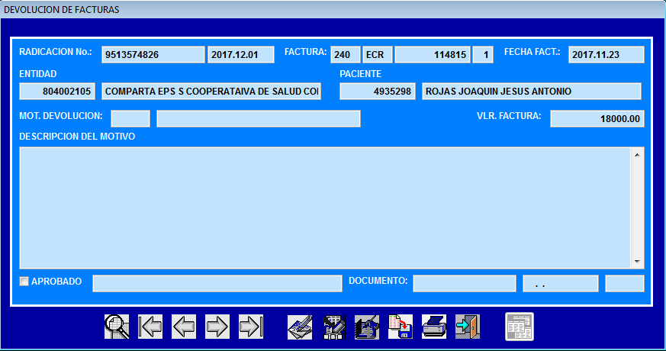Click the FECHA FACT. field 2017.11.23
This screenshot has height=351, width=666.
point(606,55)
